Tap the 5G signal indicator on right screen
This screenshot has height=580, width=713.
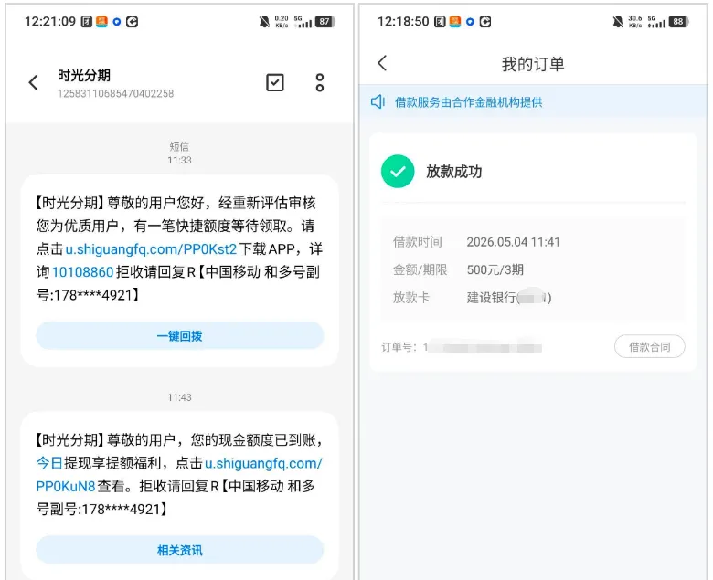pyautogui.click(x=656, y=21)
